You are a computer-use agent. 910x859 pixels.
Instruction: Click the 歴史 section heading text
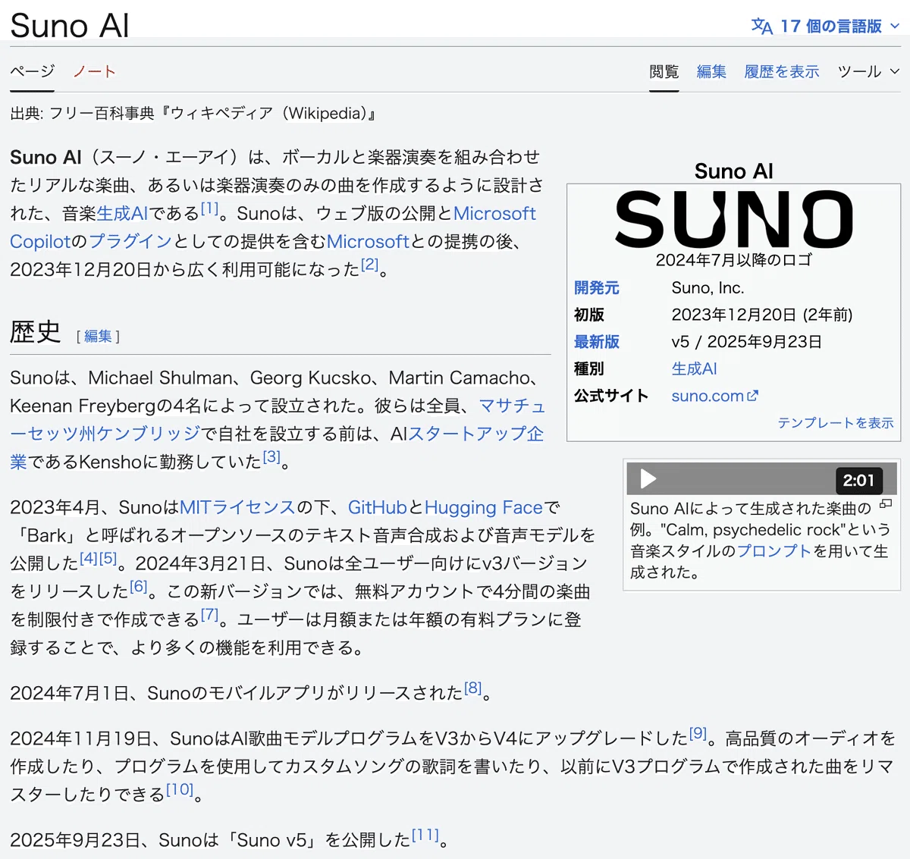click(x=36, y=332)
